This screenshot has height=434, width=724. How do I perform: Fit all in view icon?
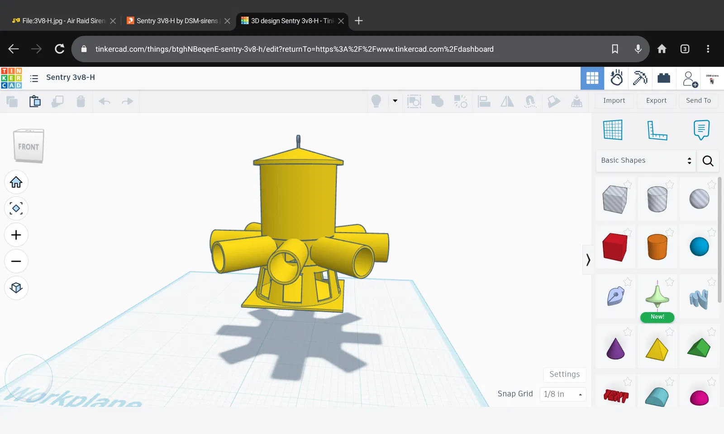coord(16,208)
